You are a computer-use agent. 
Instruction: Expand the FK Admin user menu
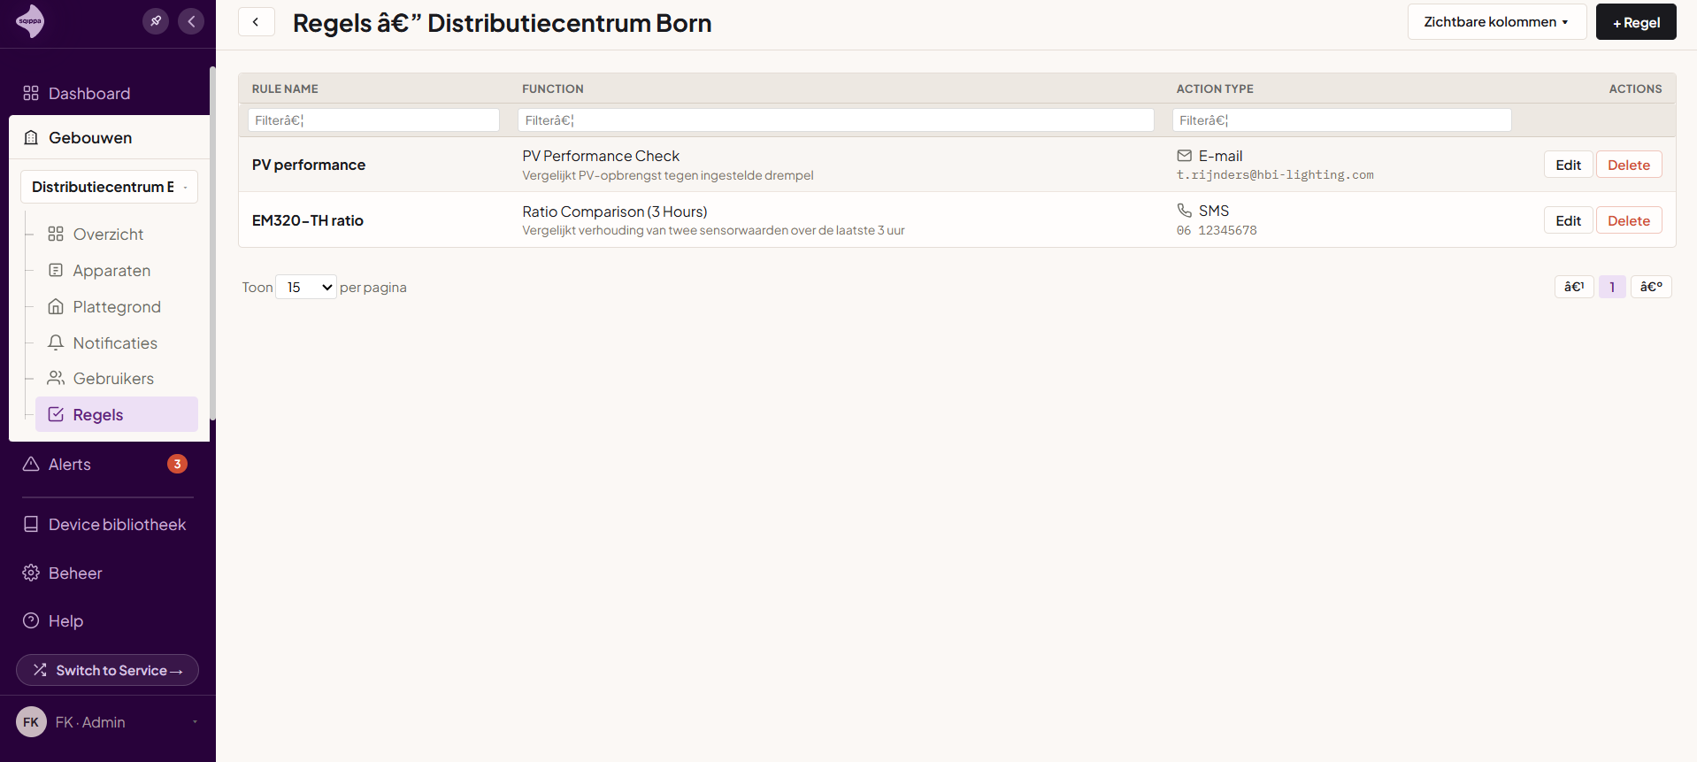click(108, 722)
